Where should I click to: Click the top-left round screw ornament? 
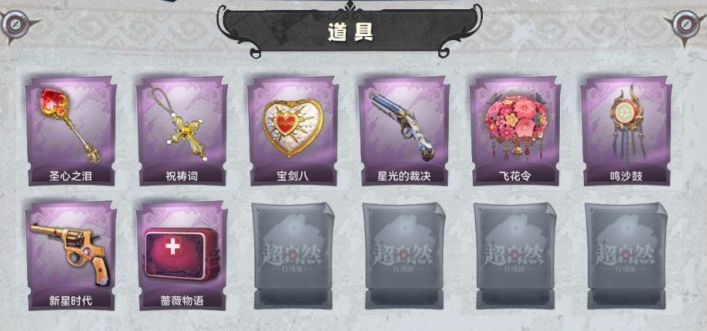[x=15, y=25]
